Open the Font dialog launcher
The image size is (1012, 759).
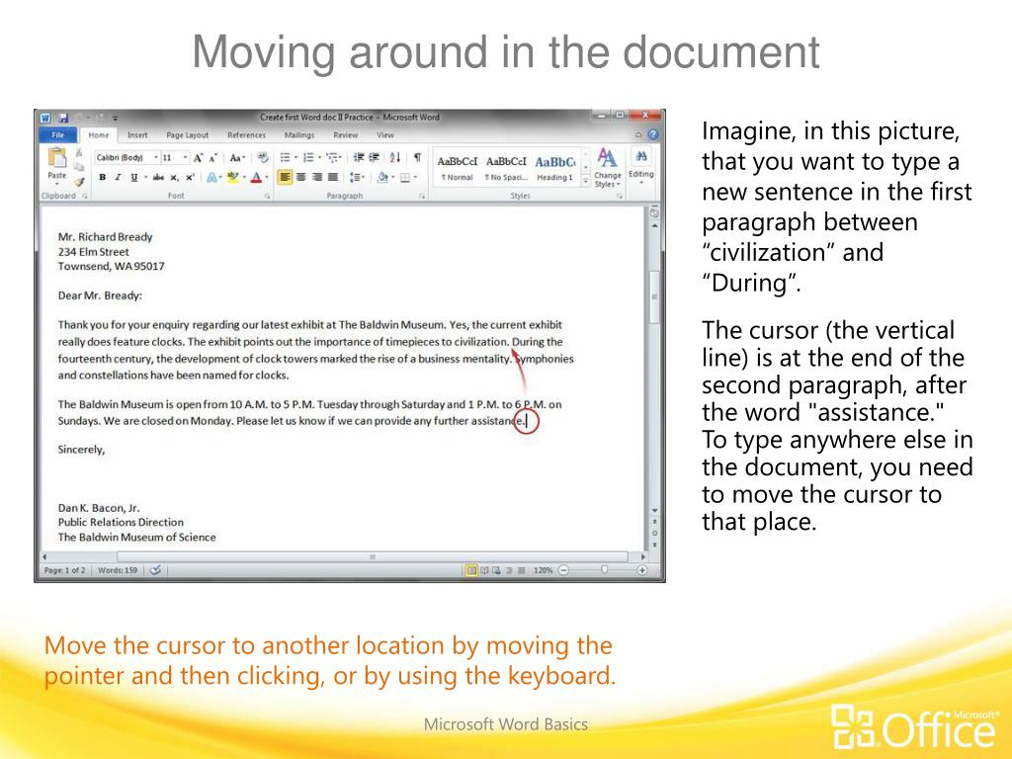(x=267, y=196)
